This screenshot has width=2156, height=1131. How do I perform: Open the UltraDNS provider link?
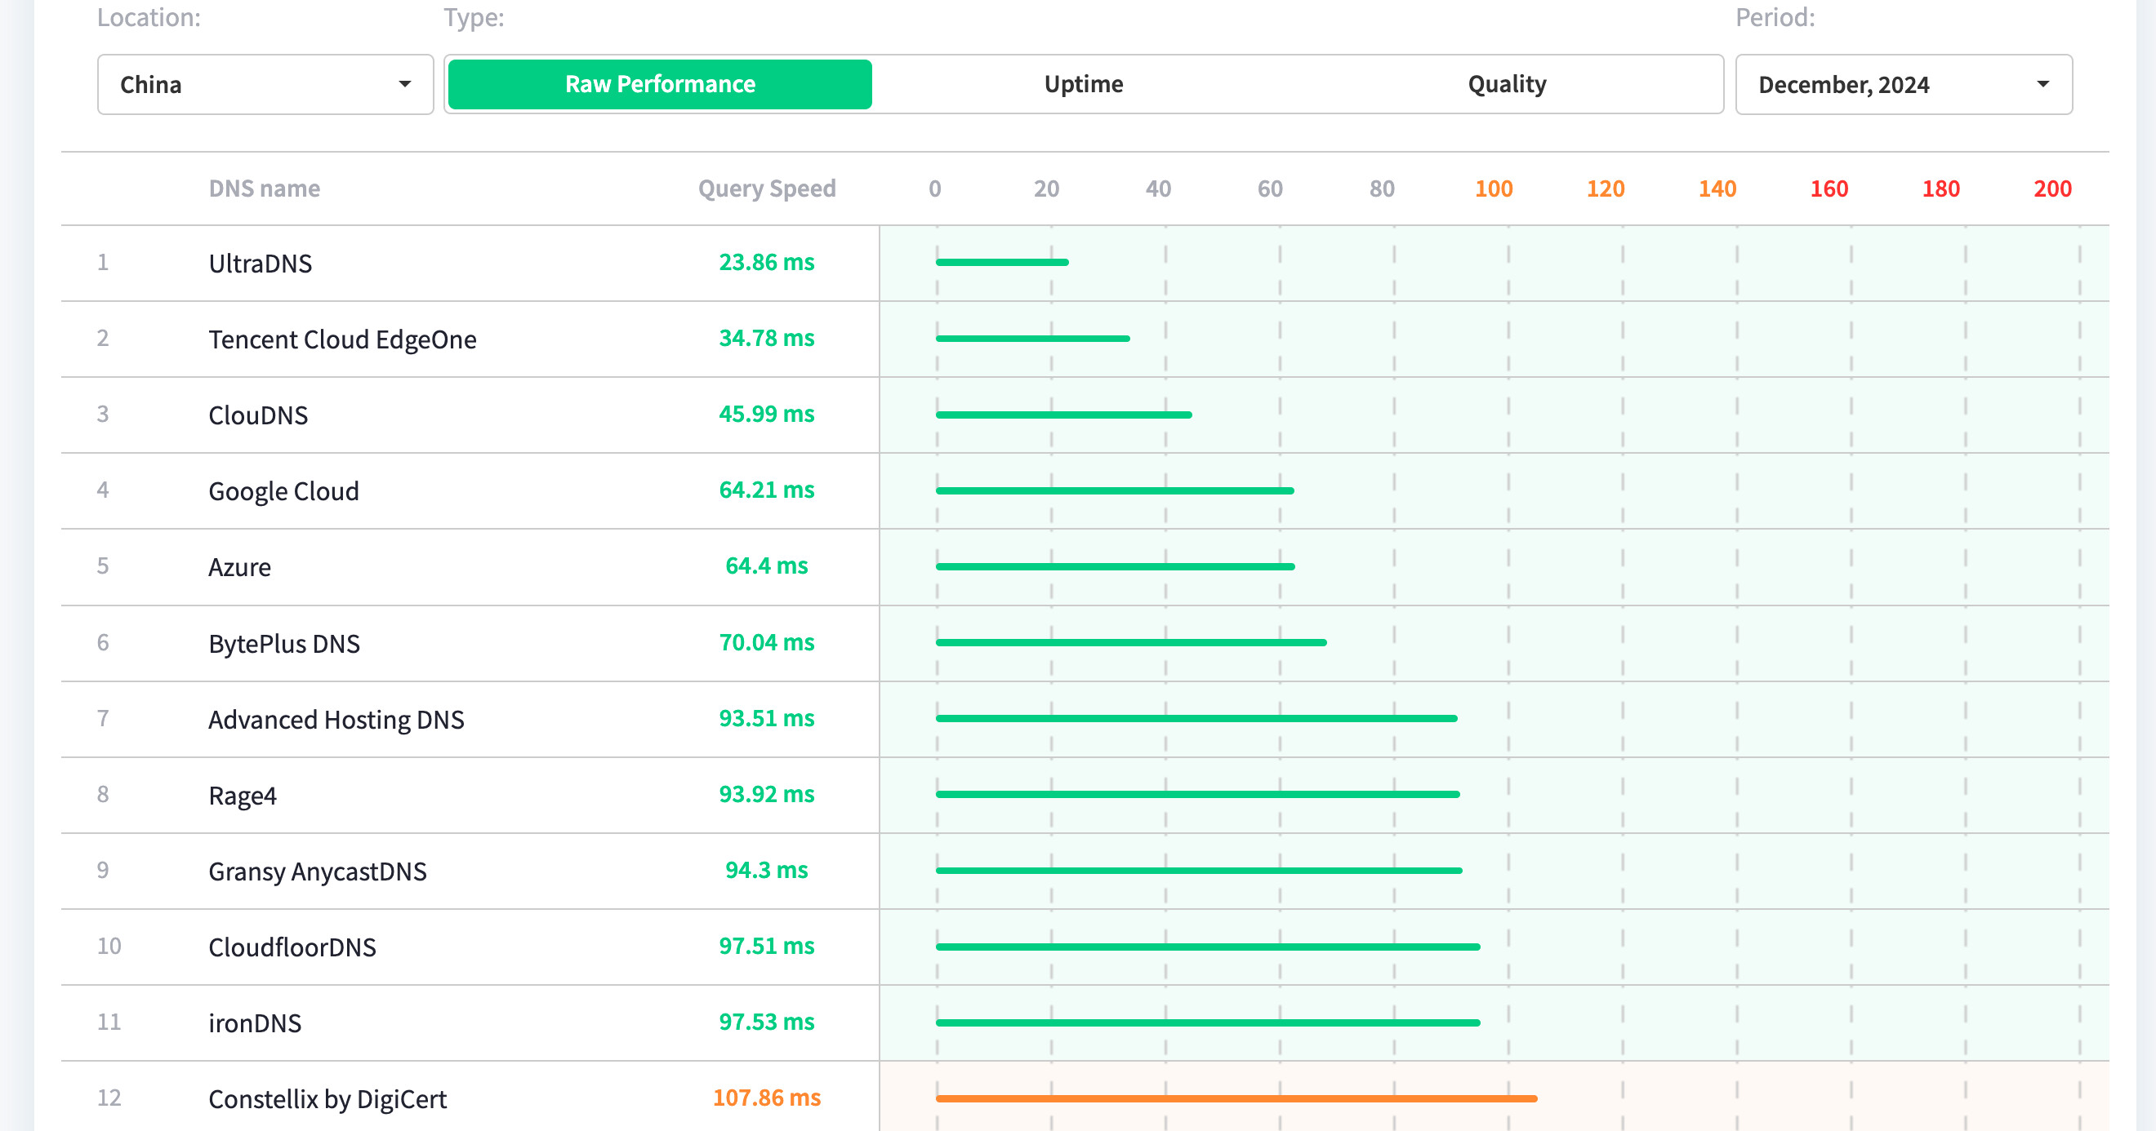pos(260,264)
